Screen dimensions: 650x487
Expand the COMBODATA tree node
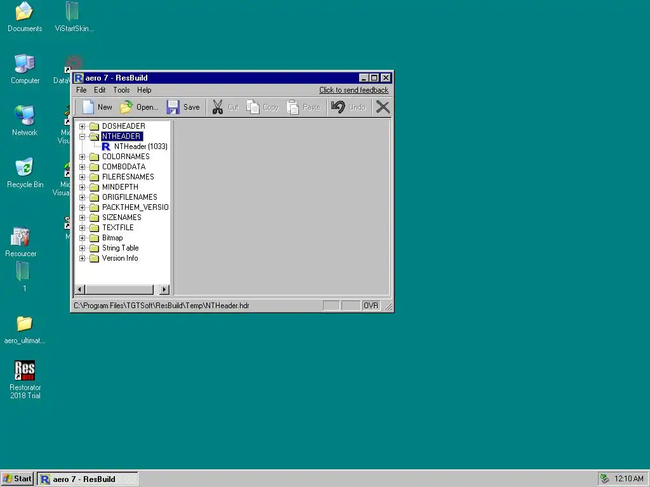(x=82, y=167)
